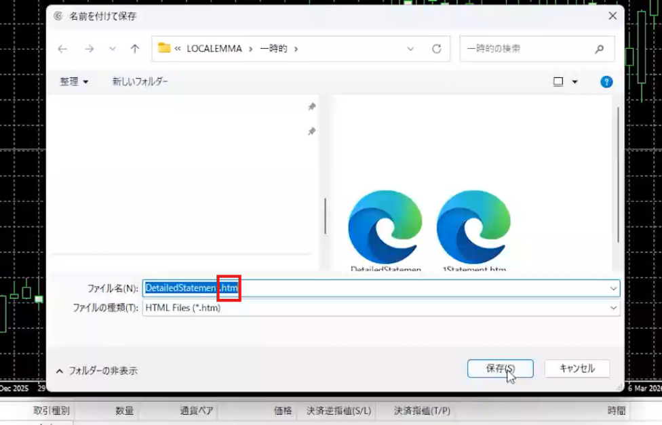Refresh the current folder view
Image resolution: width=662 pixels, height=425 pixels.
tap(437, 49)
